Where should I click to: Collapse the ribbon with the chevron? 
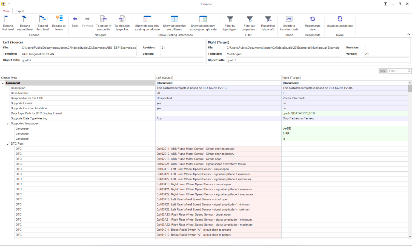point(408,34)
